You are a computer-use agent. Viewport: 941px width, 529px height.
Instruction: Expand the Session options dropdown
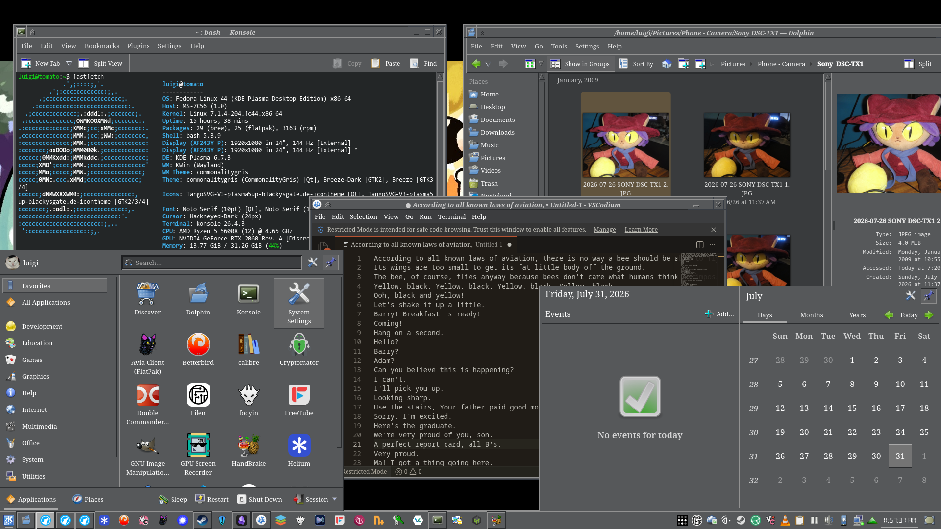pyautogui.click(x=335, y=499)
